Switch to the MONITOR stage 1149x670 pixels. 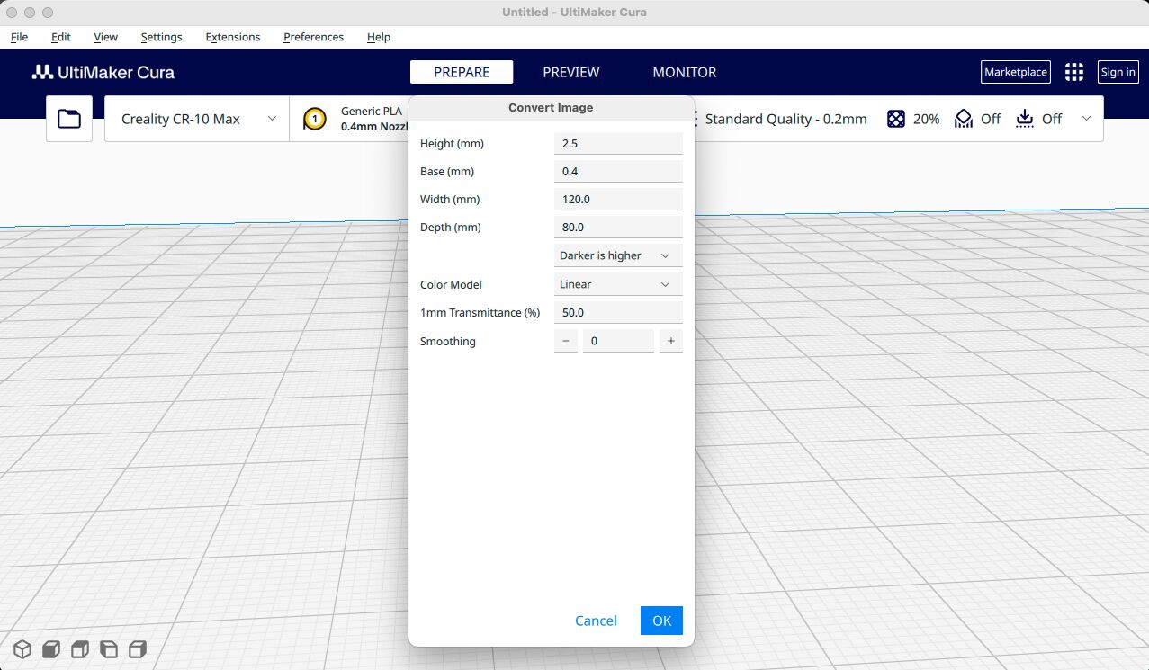(x=685, y=72)
